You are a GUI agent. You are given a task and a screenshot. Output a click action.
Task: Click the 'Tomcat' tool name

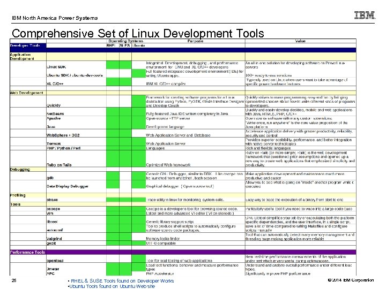[x=54, y=143]
